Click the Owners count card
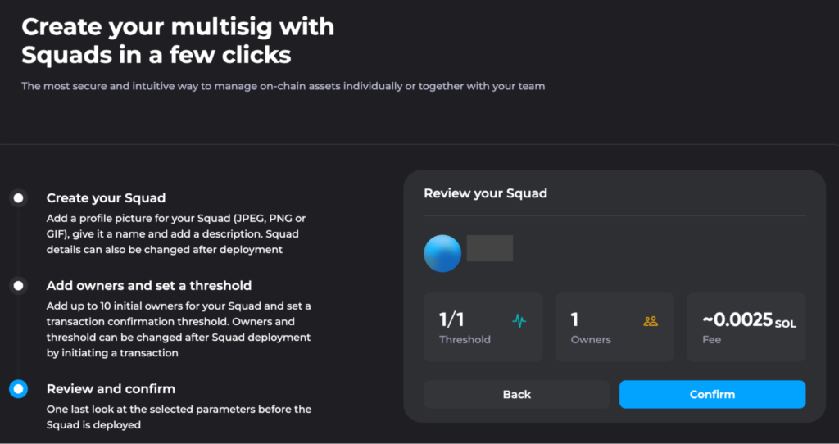 pyautogui.click(x=615, y=327)
